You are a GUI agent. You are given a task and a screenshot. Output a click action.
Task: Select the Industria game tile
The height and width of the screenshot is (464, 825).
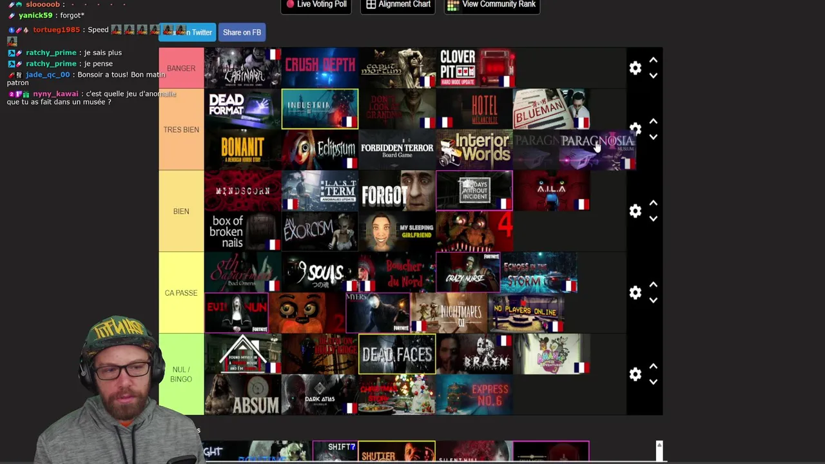tap(320, 109)
